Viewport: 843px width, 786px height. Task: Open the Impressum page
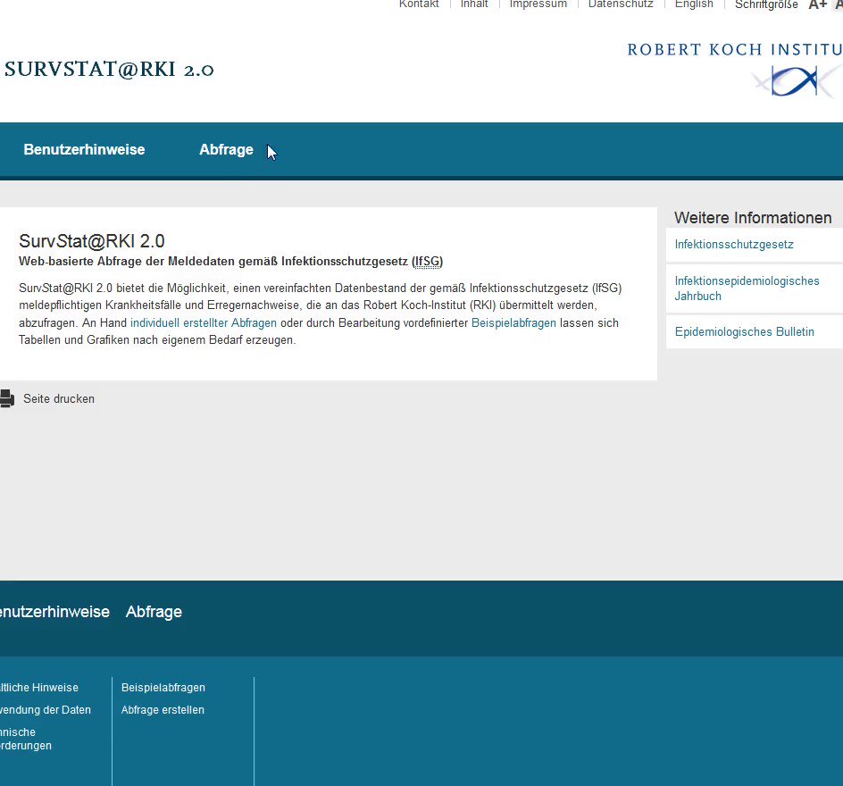[538, 4]
